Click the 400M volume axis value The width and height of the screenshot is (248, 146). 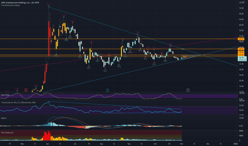241,136
